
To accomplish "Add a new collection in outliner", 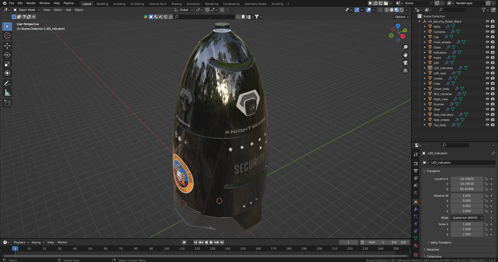I will pos(493,10).
